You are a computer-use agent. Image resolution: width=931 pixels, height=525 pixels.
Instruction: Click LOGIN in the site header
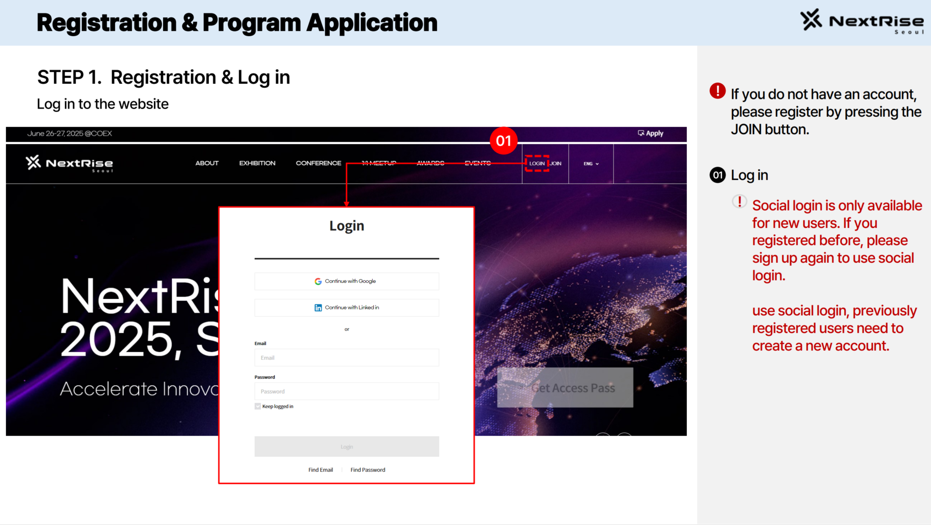pos(537,163)
